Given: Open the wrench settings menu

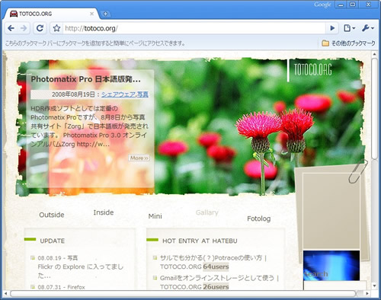Looking at the screenshot, I should pos(368,28).
